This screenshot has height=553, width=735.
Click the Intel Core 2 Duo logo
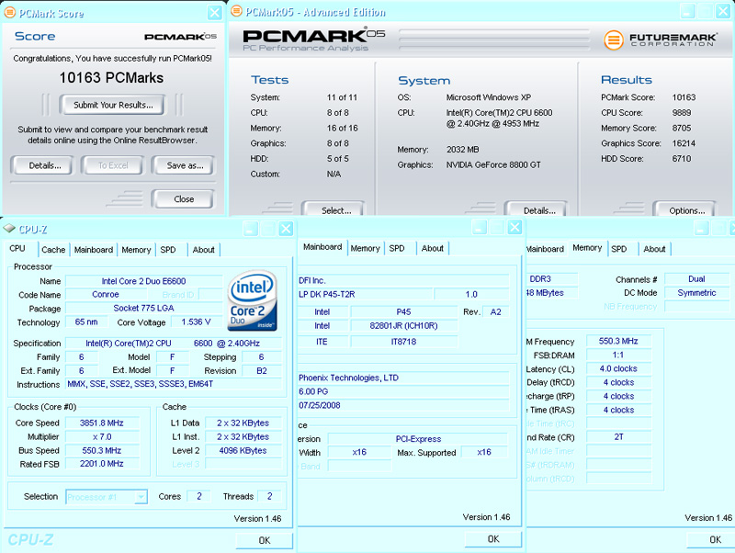pos(252,300)
